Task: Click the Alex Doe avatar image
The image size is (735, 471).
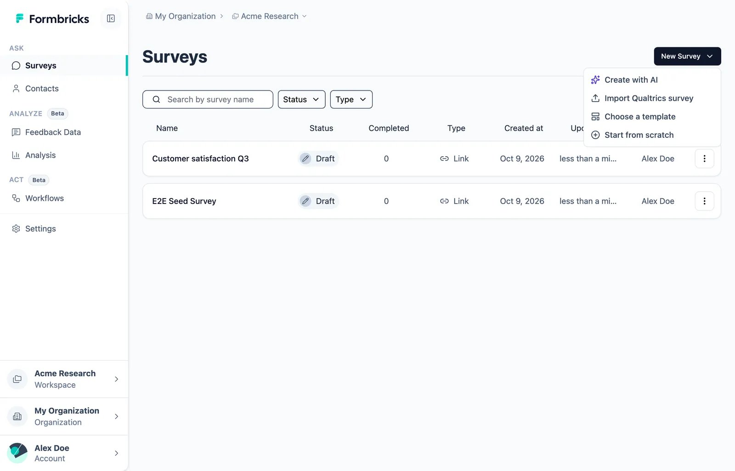Action: click(17, 453)
